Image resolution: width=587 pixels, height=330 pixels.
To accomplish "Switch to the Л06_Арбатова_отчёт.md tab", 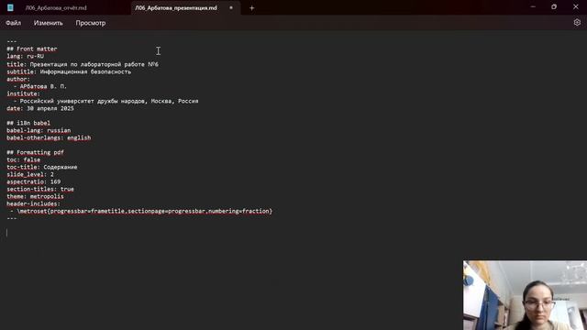I will point(56,8).
